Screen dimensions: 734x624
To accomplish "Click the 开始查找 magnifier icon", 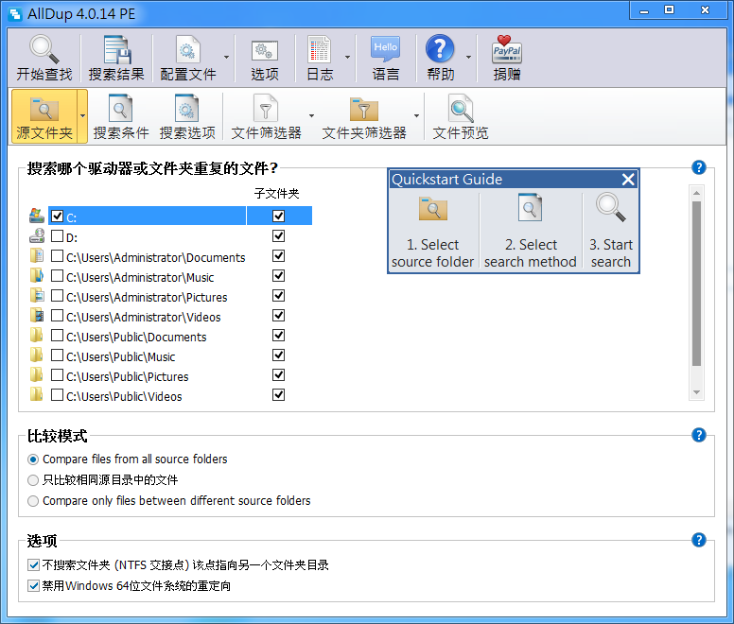I will [44, 48].
